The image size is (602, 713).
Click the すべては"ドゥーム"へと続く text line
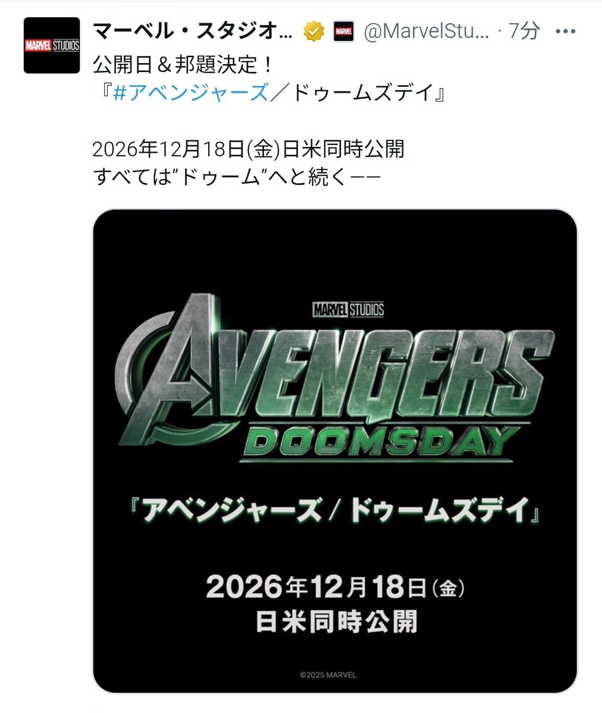(237, 177)
